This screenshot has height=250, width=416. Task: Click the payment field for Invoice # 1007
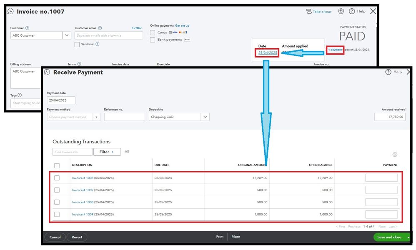tap(381, 190)
